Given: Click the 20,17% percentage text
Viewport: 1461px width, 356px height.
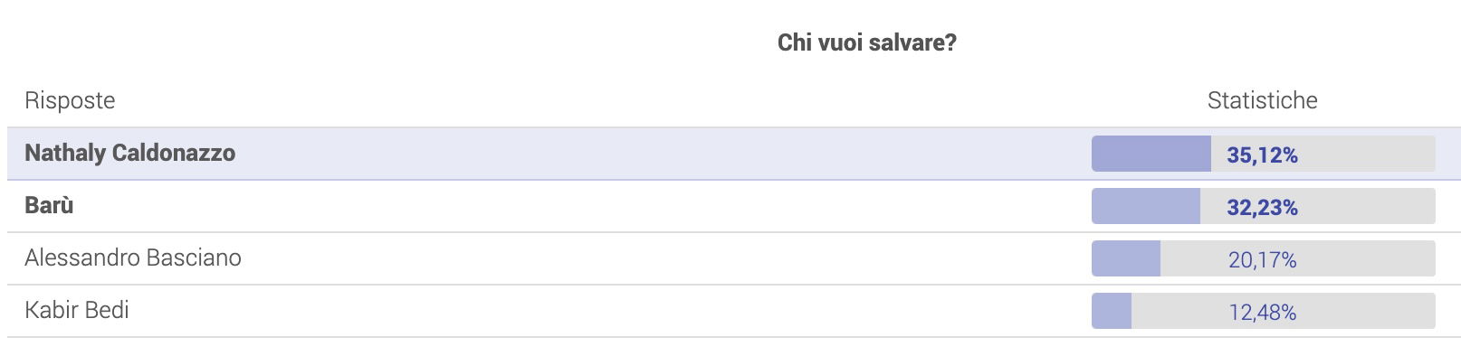Looking at the screenshot, I should pyautogui.click(x=1262, y=260).
